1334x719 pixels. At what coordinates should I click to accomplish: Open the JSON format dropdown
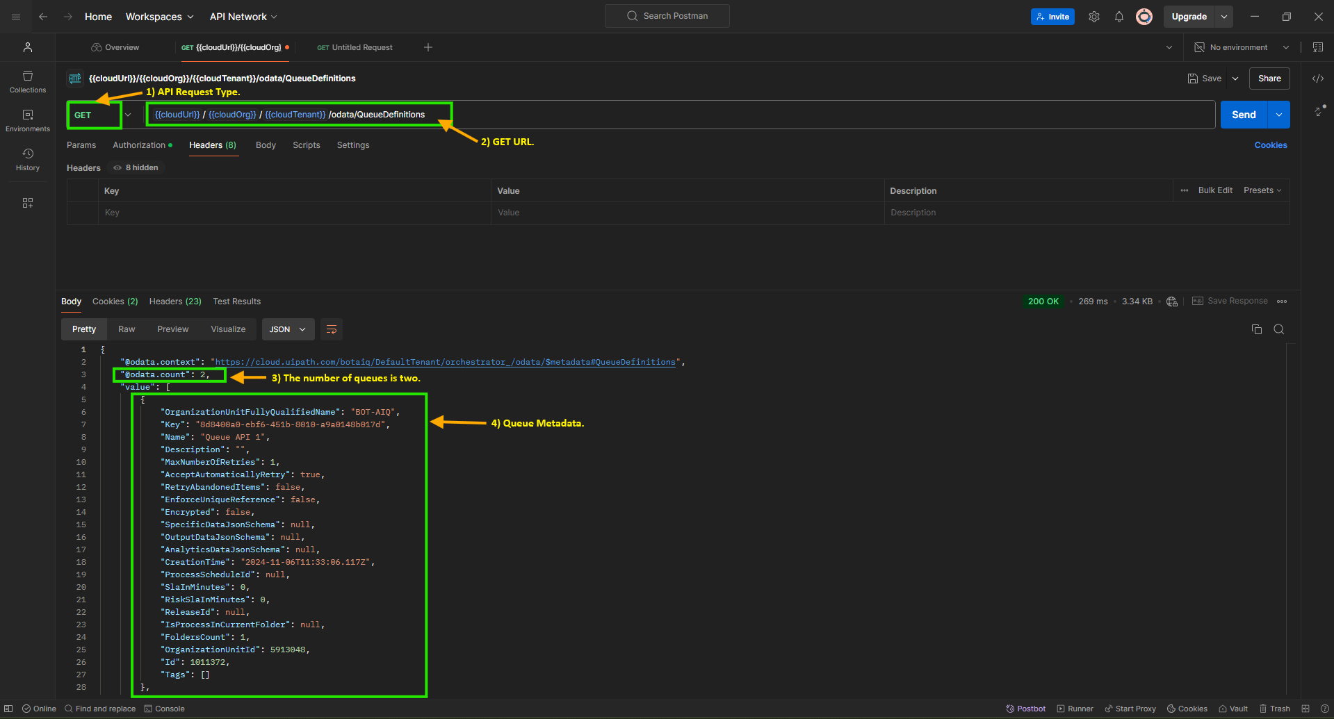coord(288,329)
